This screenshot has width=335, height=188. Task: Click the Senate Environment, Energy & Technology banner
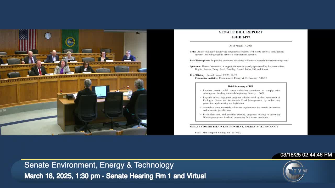coord(98,165)
